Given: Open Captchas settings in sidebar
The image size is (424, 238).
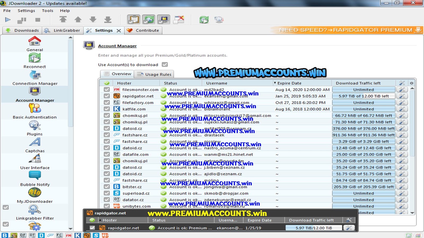Looking at the screenshot, I should click(35, 145).
